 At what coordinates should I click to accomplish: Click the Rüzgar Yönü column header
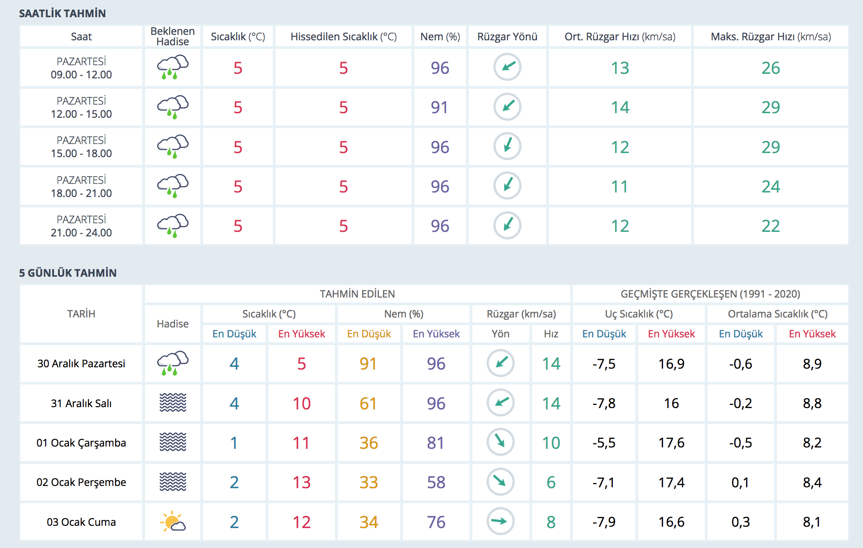point(507,37)
